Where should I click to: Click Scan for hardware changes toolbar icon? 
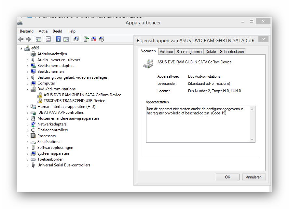[76, 39]
